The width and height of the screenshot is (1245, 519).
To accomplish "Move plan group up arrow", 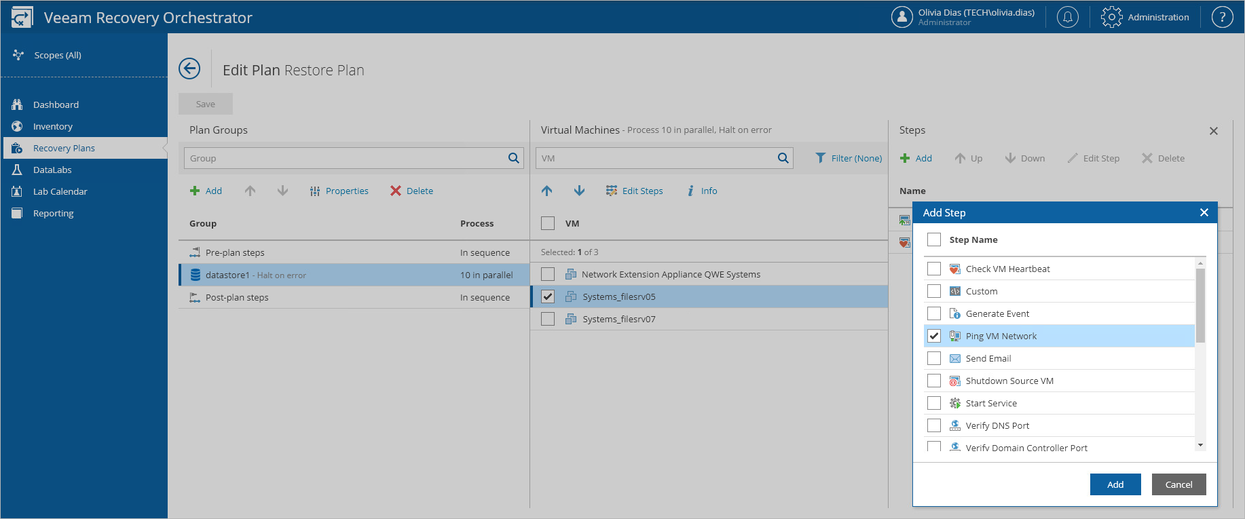I will (250, 191).
